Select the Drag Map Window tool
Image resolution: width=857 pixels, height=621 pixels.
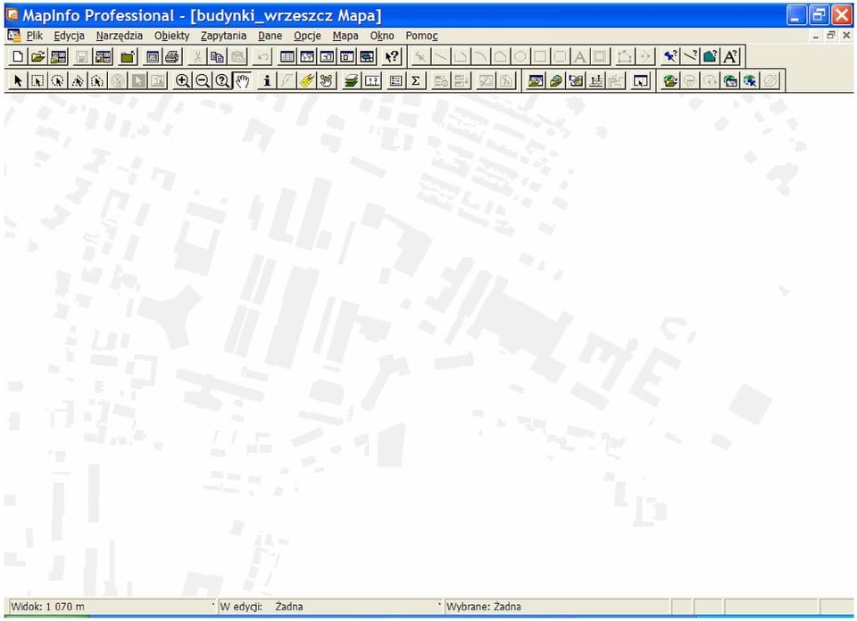(327, 81)
